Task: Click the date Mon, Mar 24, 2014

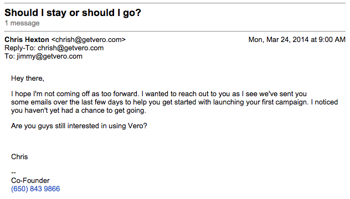Action: tap(279, 40)
